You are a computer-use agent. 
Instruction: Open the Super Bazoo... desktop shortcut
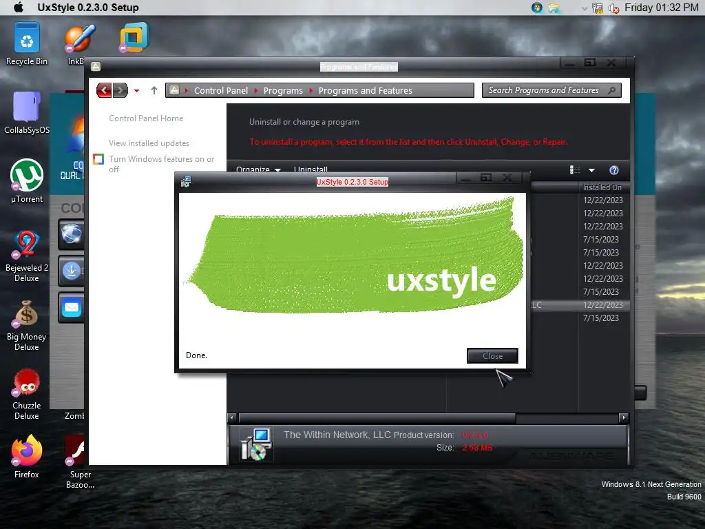[x=78, y=461]
